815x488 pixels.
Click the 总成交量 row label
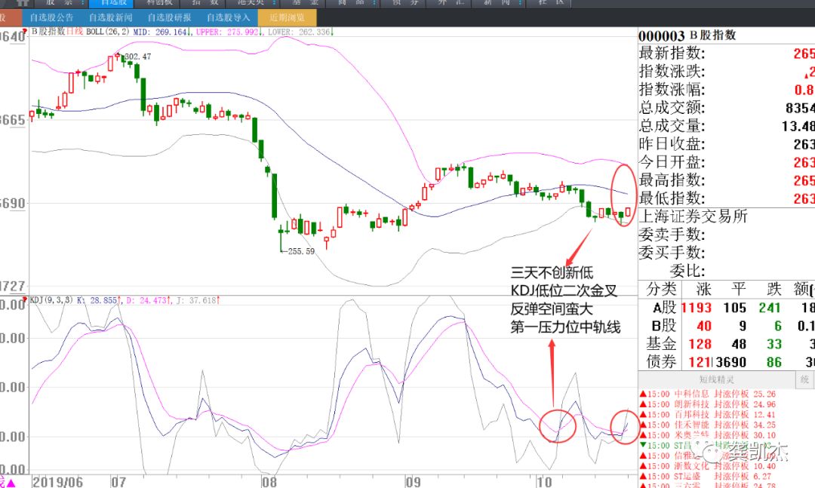[672, 126]
